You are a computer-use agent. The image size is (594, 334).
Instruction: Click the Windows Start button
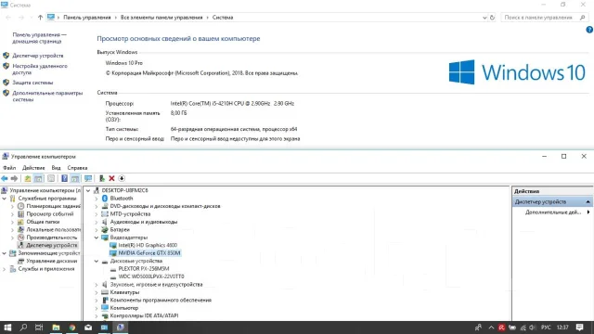click(x=7, y=328)
